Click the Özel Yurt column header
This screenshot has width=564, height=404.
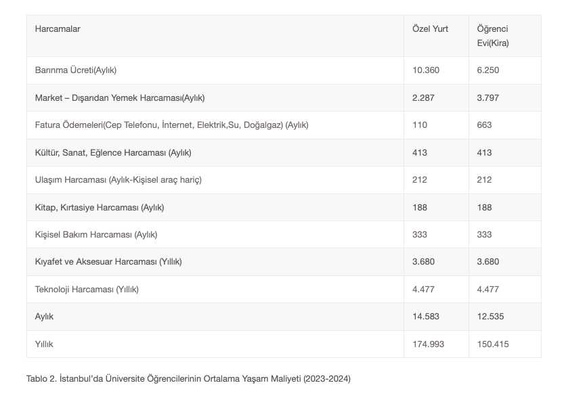(430, 29)
